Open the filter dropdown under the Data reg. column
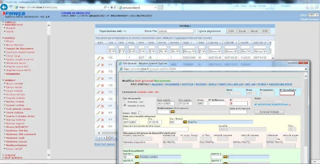Image resolution: width=320 pixels, height=164 pixels. (x=215, y=51)
